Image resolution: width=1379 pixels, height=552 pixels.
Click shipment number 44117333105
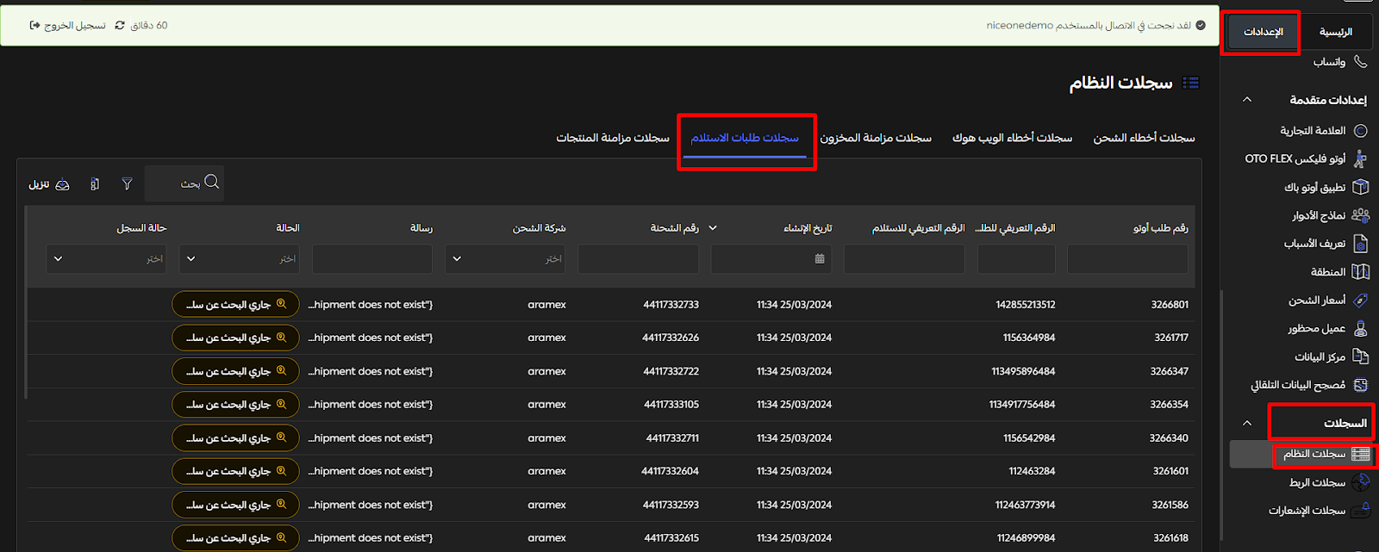pos(671,405)
